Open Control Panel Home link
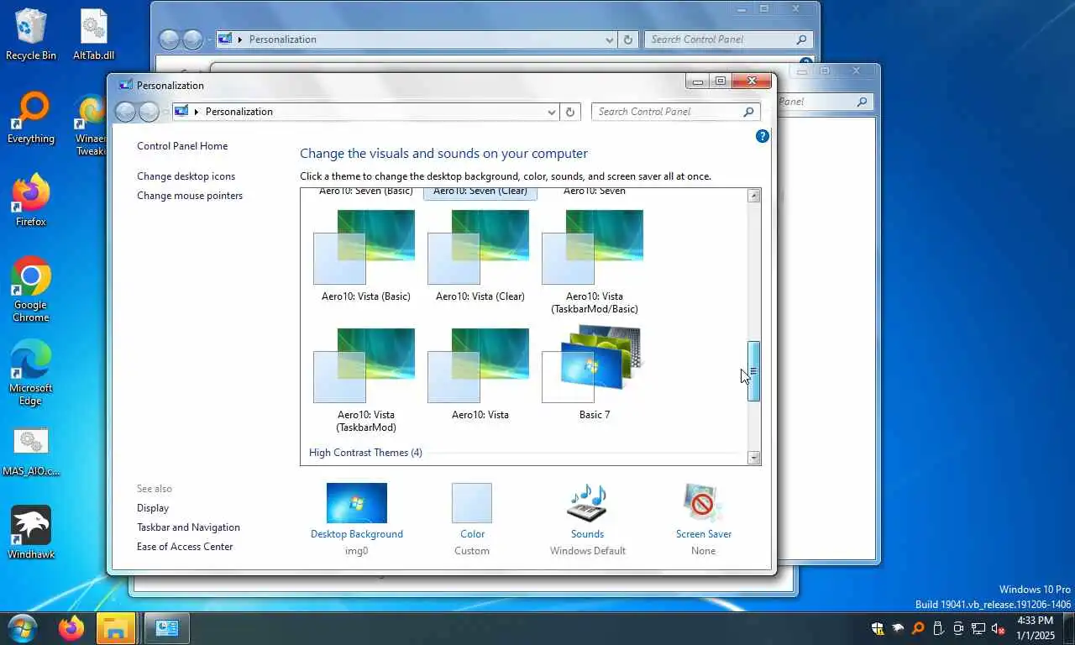The height and width of the screenshot is (645, 1075). pyautogui.click(x=182, y=146)
